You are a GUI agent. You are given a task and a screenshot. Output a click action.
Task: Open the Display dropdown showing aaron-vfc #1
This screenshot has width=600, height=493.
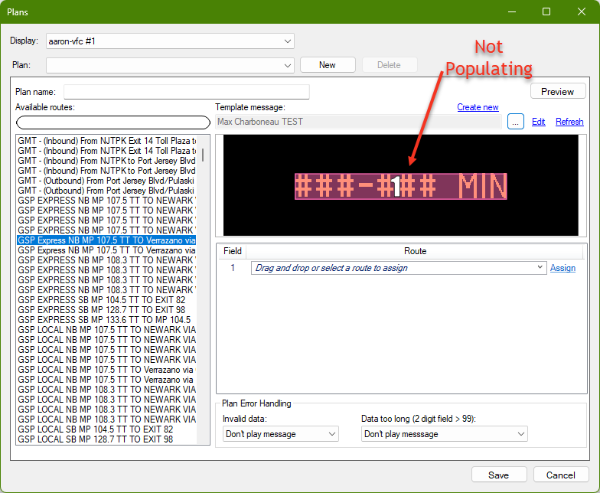coord(170,41)
